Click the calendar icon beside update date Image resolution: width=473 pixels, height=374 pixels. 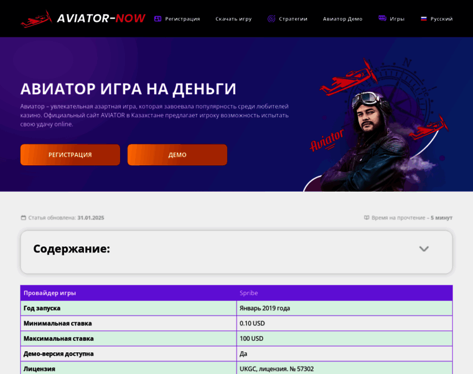pyautogui.click(x=23, y=218)
